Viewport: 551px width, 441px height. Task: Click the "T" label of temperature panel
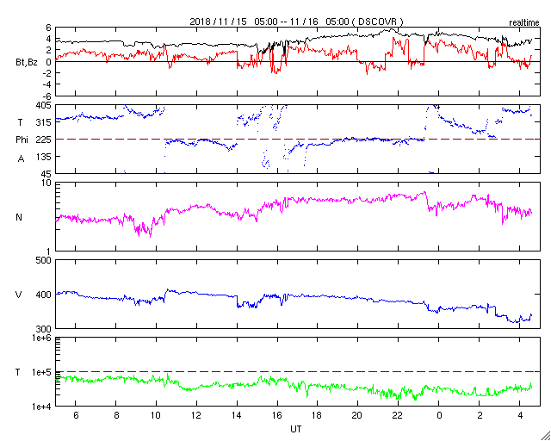pyautogui.click(x=17, y=372)
